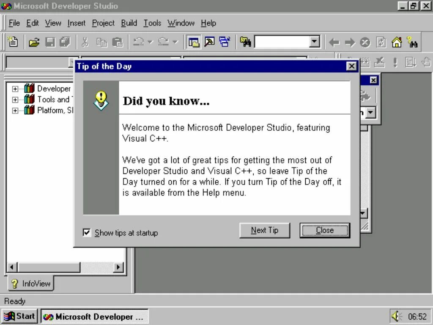
Task: Click the Windows Start button
Action: coord(19,316)
